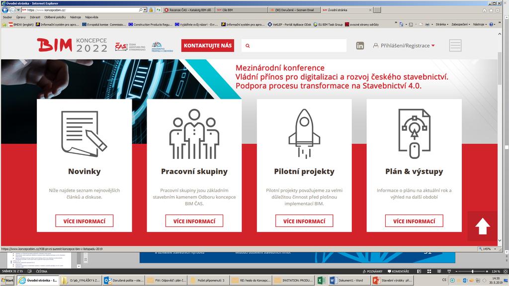Image resolution: width=509 pixels, height=286 pixels.
Task: Open the browser Tools gear icon
Action: (x=497, y=10)
